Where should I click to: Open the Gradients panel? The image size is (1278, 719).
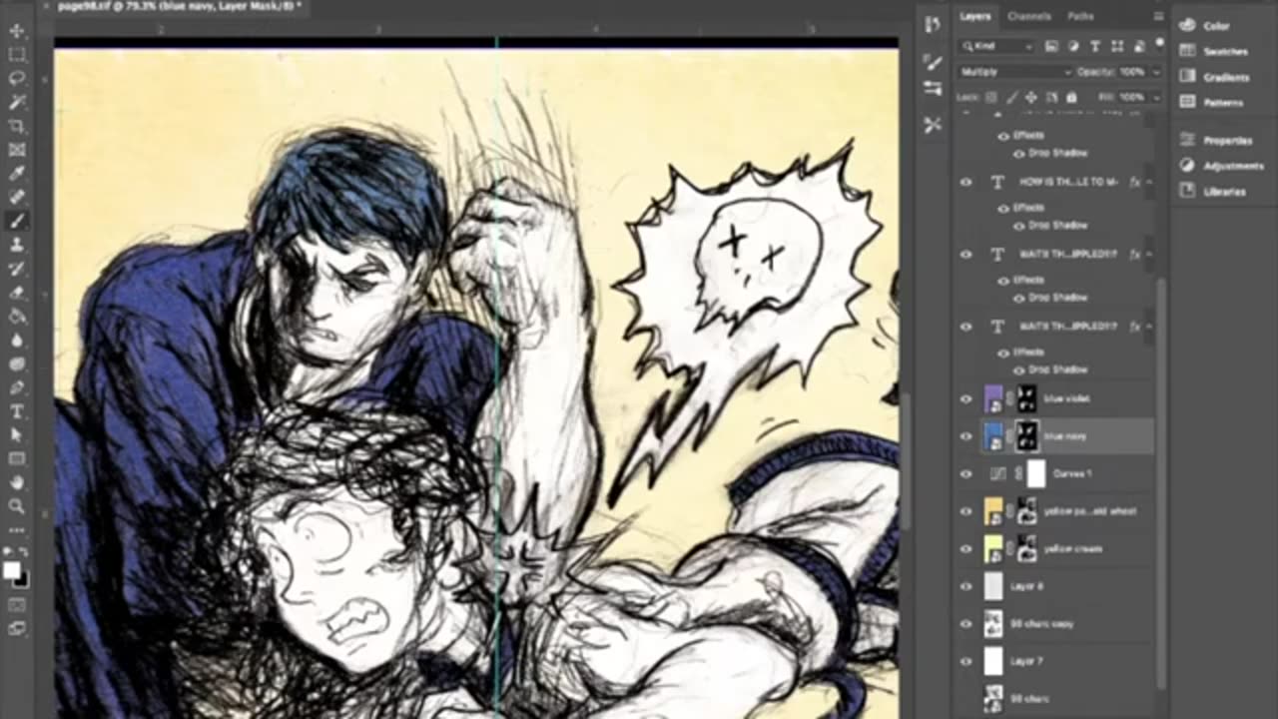(1215, 77)
